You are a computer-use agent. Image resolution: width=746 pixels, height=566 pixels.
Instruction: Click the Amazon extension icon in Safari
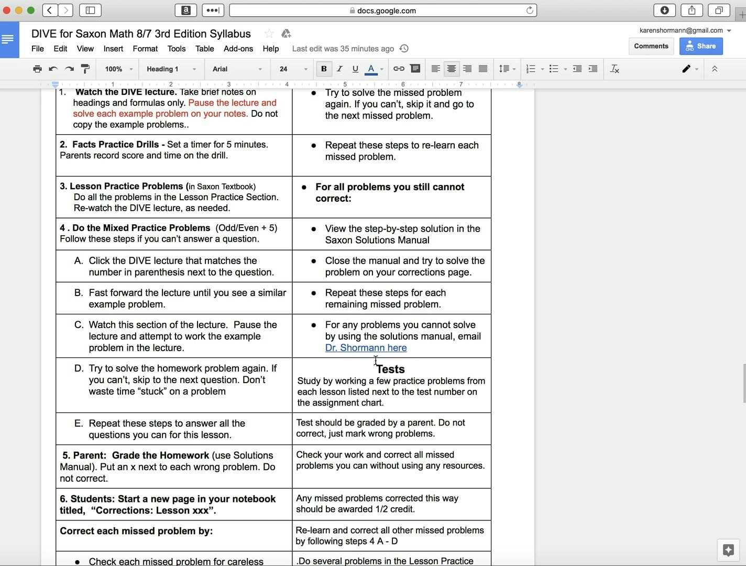pyautogui.click(x=185, y=10)
